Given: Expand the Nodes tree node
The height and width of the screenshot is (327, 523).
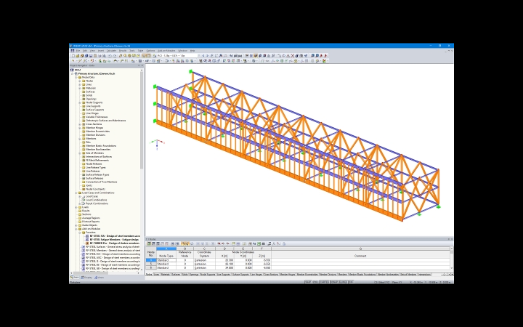Looking at the screenshot, I should [x=80, y=81].
